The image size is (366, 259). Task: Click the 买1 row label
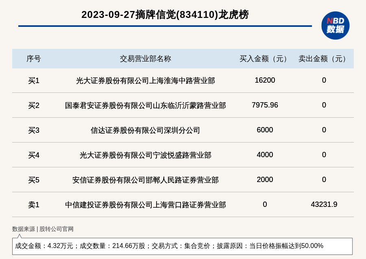(34, 81)
